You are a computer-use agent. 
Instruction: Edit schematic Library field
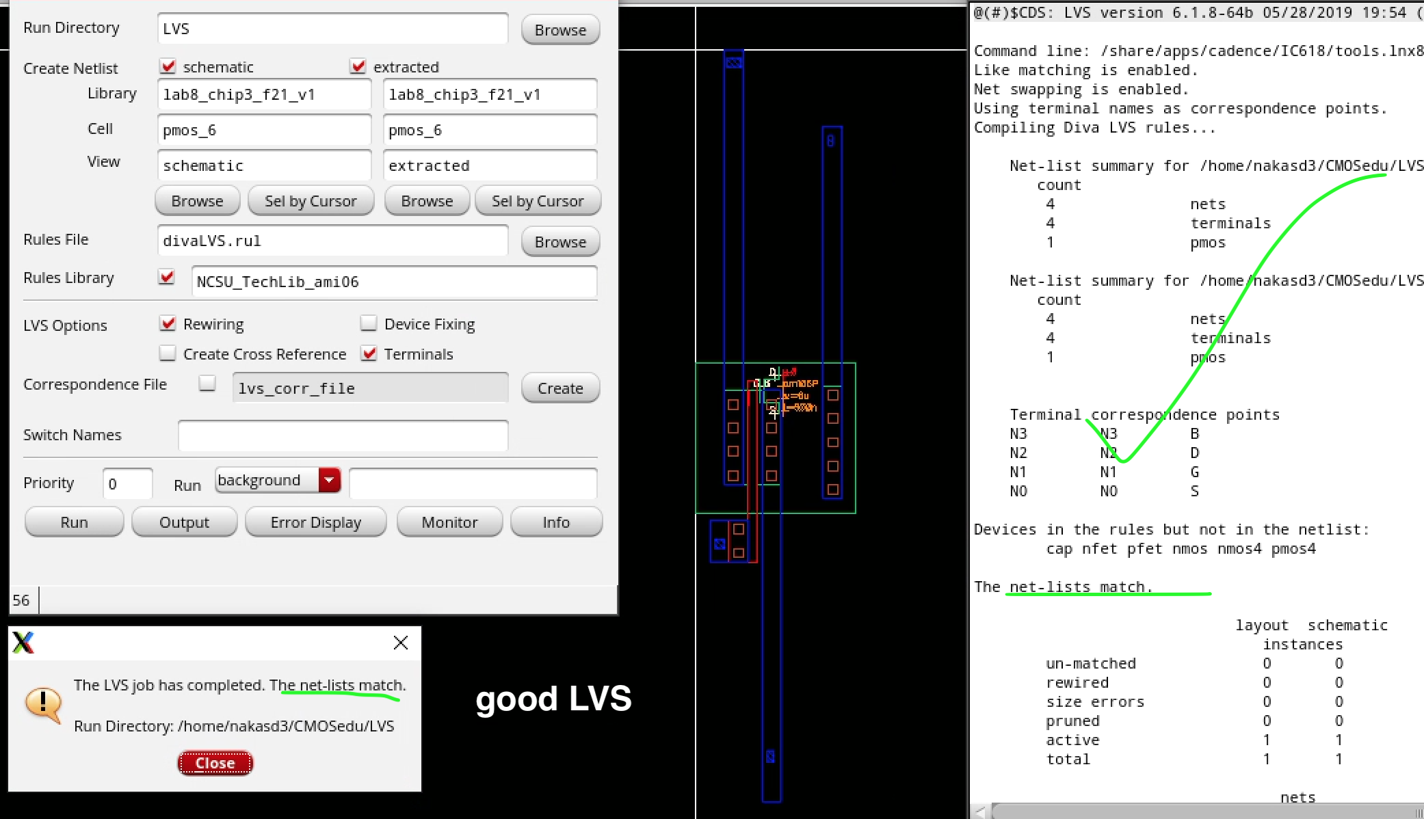264,94
